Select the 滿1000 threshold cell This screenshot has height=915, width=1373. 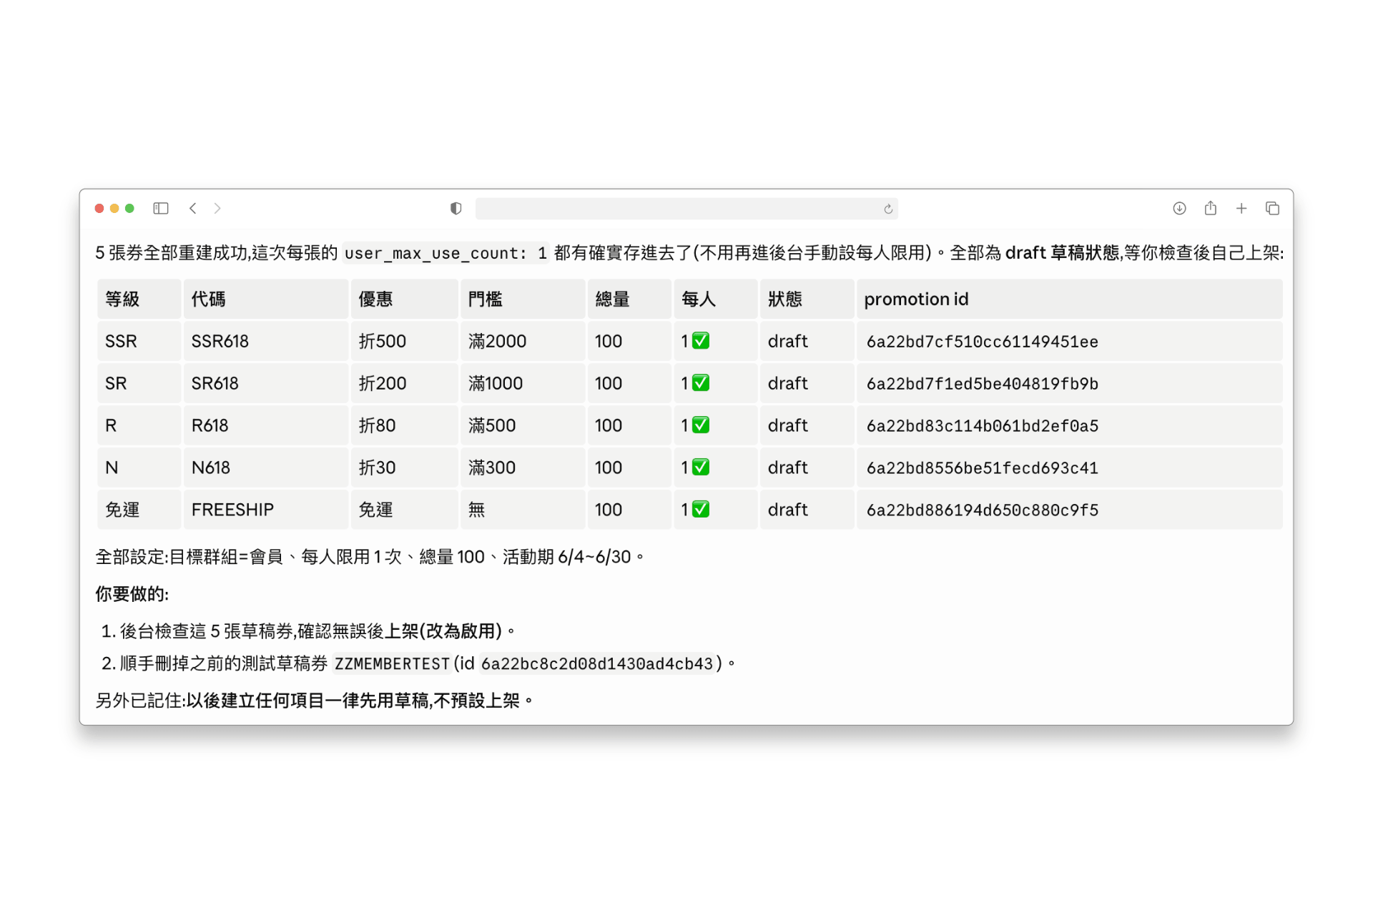point(523,383)
